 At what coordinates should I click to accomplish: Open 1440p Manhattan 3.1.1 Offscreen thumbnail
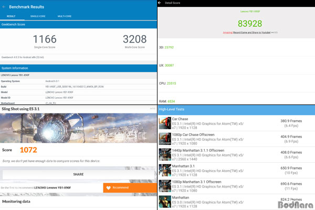click(165, 154)
